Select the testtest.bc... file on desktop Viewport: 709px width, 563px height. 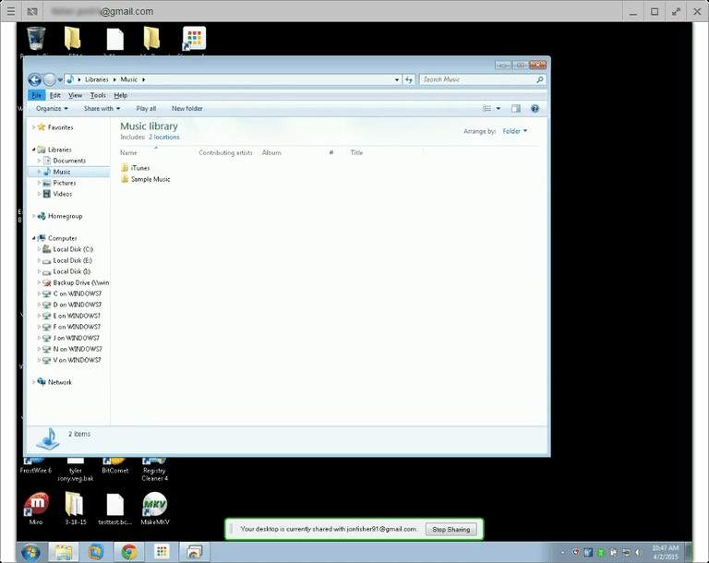(x=114, y=509)
